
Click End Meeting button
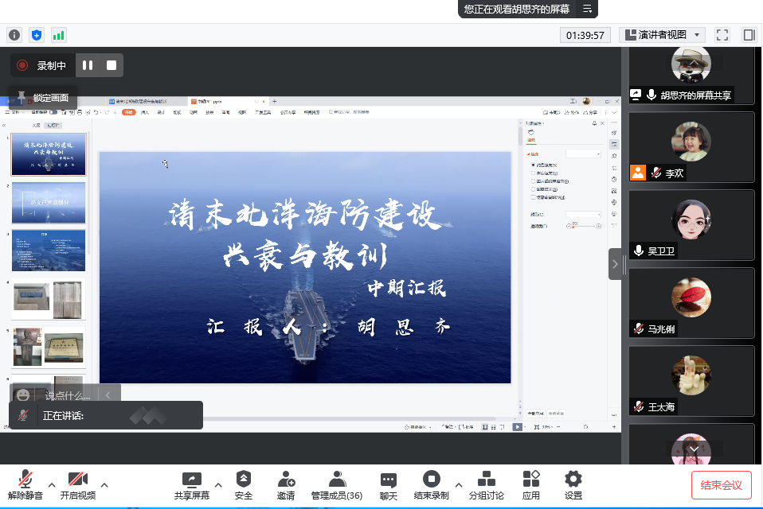pyautogui.click(x=721, y=485)
